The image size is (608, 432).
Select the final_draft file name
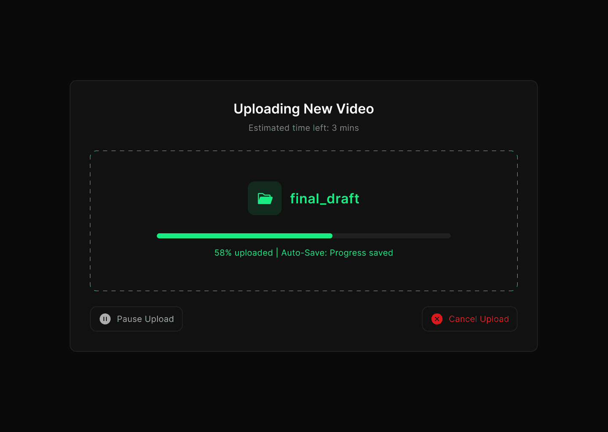[x=324, y=198]
